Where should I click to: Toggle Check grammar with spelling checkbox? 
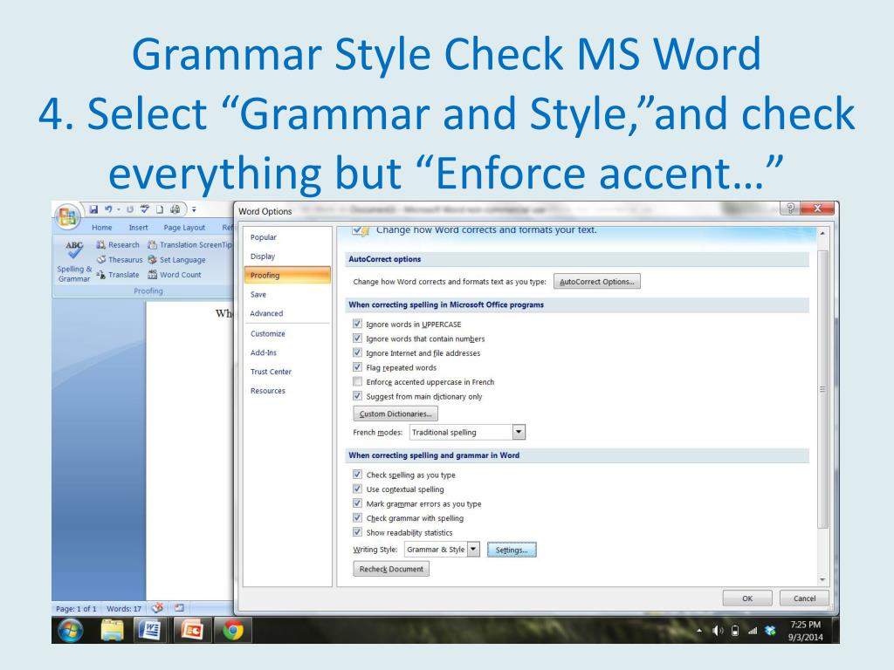pos(357,518)
